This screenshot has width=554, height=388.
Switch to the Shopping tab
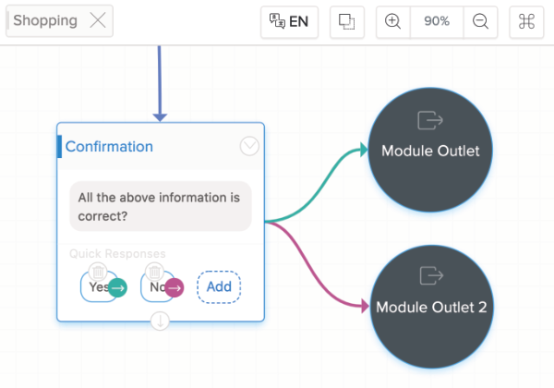tap(45, 21)
